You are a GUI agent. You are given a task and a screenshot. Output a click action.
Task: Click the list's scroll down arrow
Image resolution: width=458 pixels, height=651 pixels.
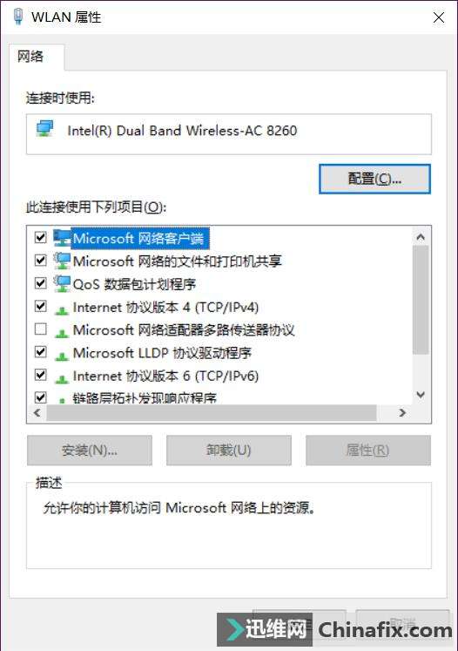(421, 395)
